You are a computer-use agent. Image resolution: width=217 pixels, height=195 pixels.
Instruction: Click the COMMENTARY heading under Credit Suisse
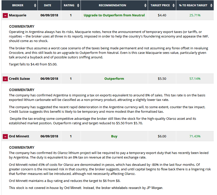[x=22, y=90]
